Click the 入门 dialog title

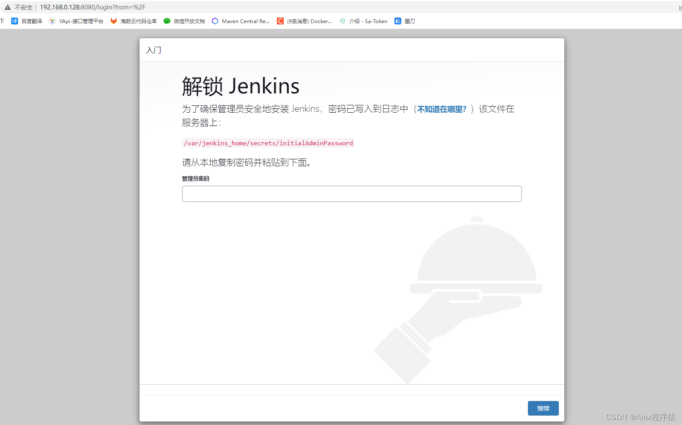(x=154, y=50)
